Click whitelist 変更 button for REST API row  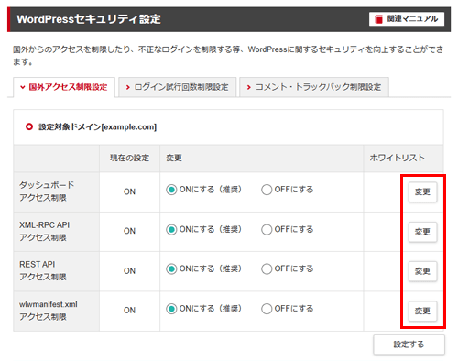422,271
